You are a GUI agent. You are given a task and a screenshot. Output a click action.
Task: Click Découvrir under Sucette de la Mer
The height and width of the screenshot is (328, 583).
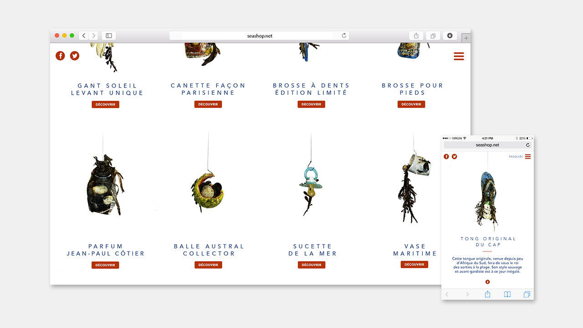(x=312, y=265)
